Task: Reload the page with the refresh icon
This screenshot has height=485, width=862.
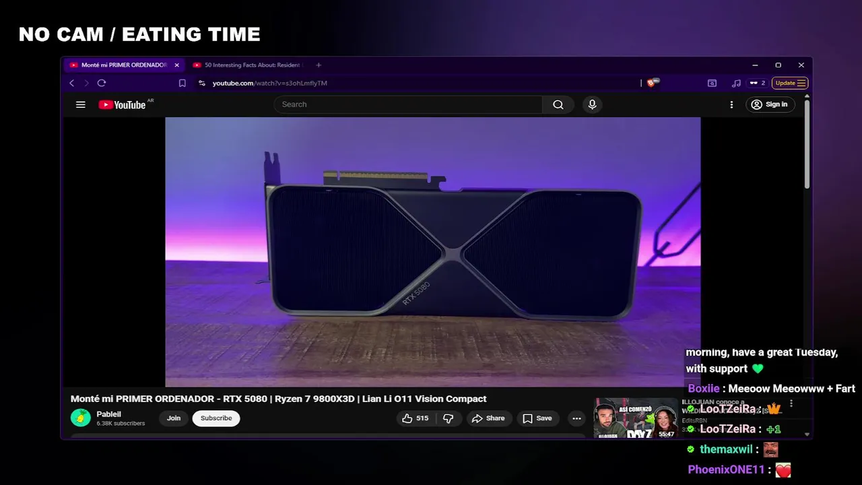Action: pyautogui.click(x=102, y=83)
